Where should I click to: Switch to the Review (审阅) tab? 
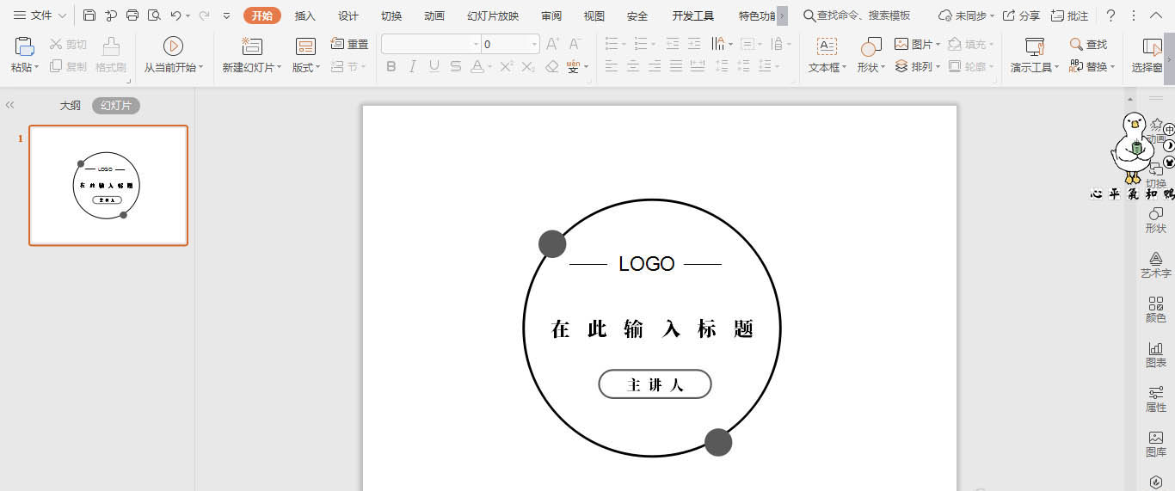(551, 15)
